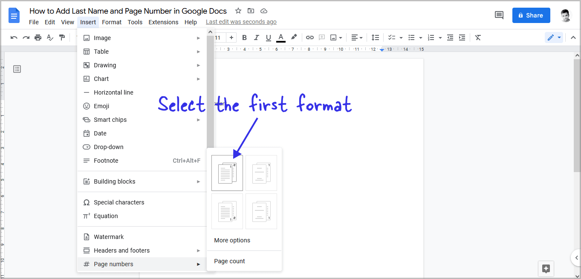The height and width of the screenshot is (279, 581).
Task: Run the Spelling and grammar check icon
Action: pyautogui.click(x=50, y=37)
